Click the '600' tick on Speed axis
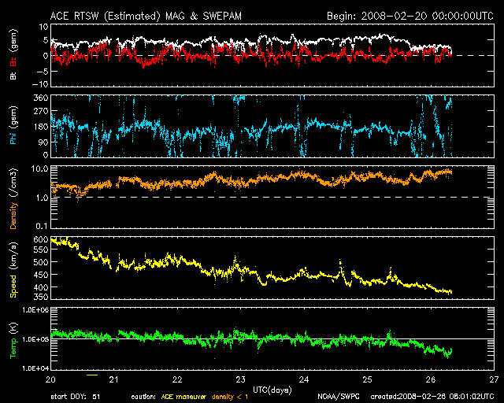504x403 pixels. tap(41, 239)
